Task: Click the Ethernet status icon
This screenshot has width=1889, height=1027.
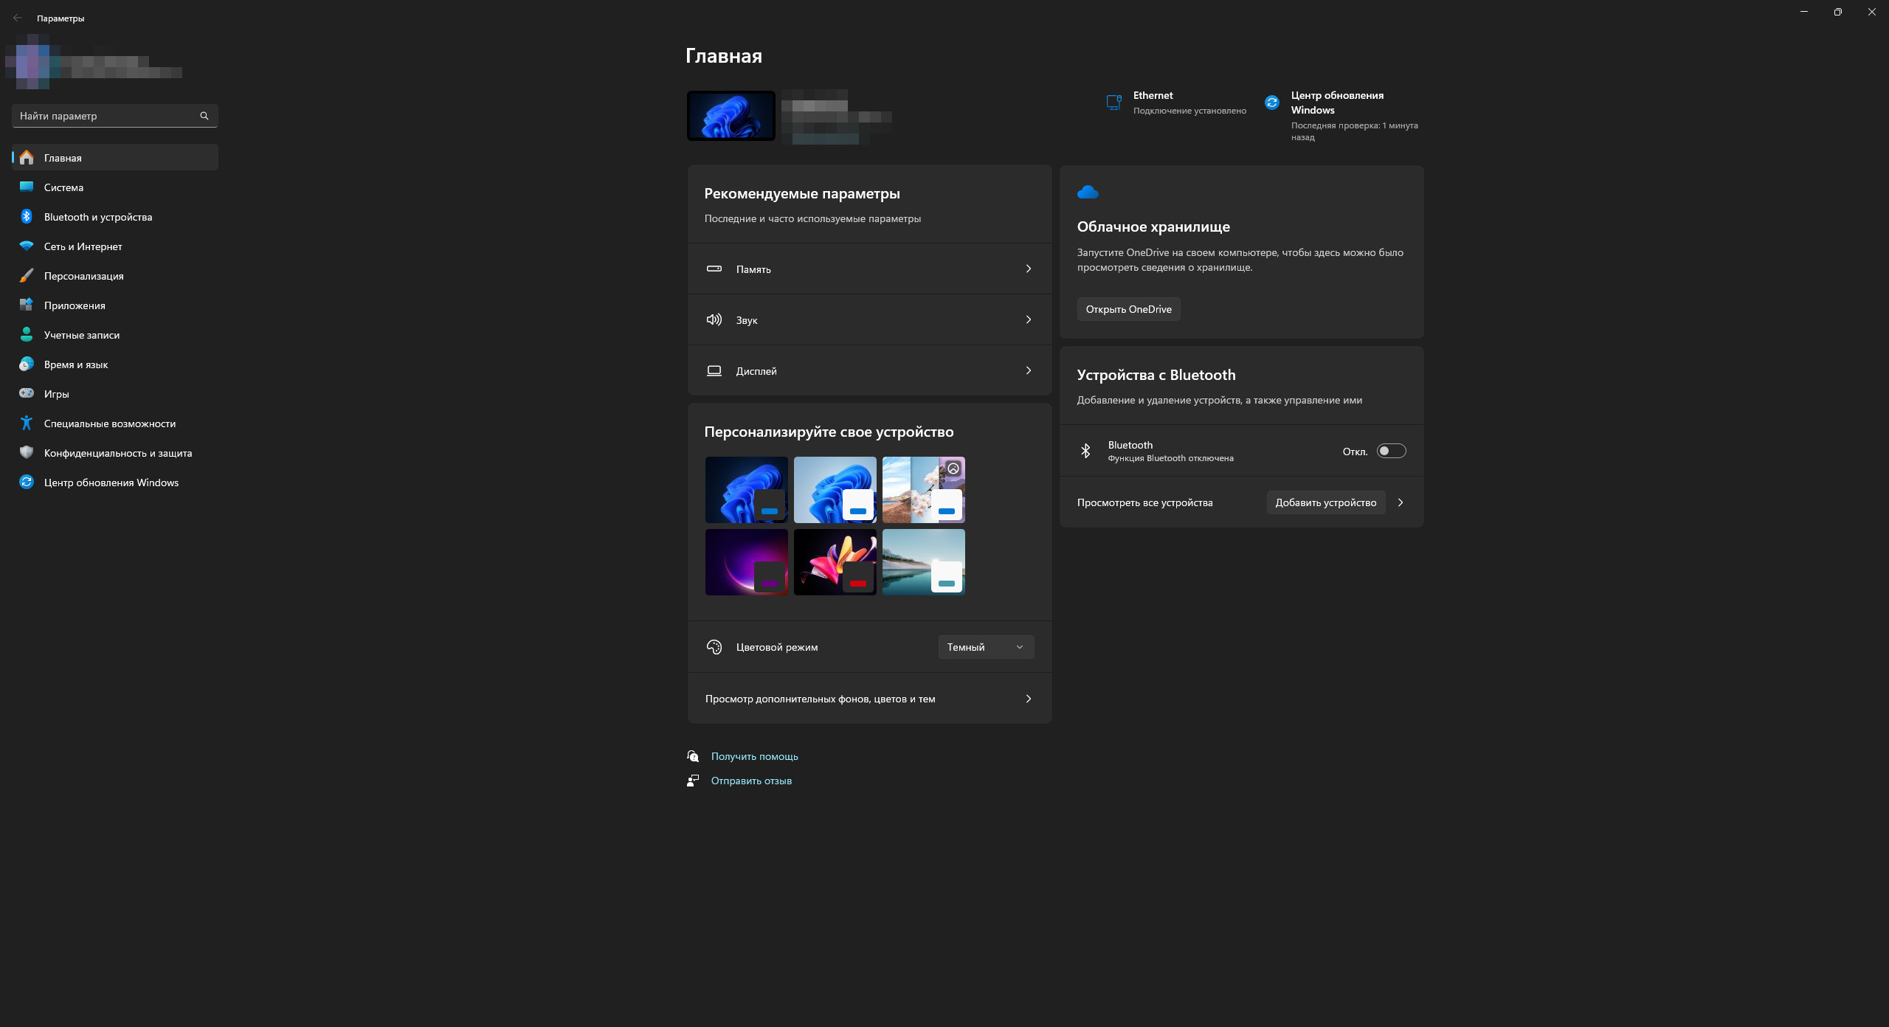Action: (1113, 103)
